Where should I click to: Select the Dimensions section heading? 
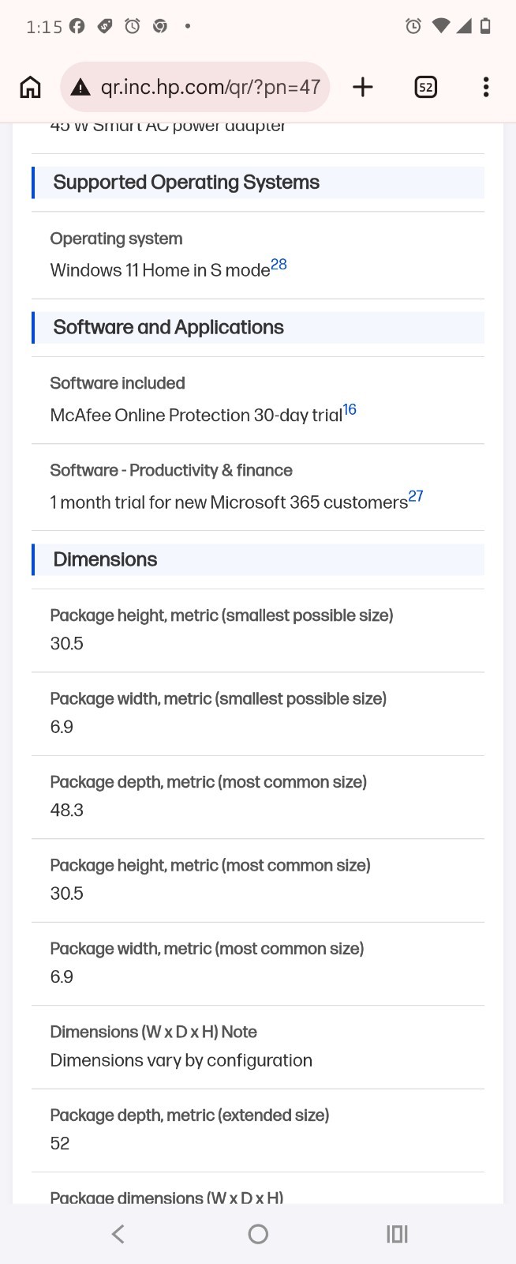coord(105,559)
